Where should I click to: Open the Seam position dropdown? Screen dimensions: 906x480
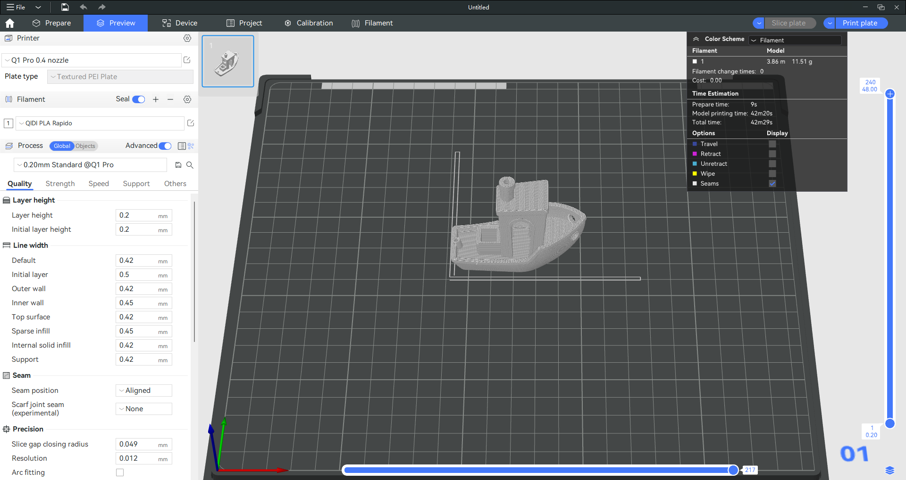pyautogui.click(x=144, y=391)
